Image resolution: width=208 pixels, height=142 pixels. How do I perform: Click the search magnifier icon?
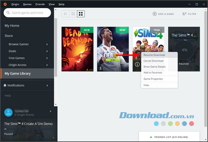(x=8, y=13)
